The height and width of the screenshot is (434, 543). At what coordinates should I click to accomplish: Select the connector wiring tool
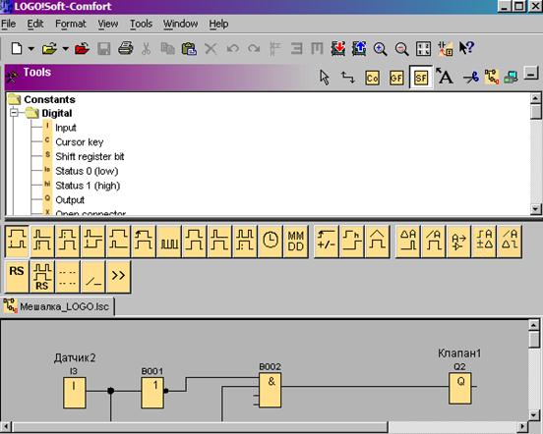tap(347, 78)
